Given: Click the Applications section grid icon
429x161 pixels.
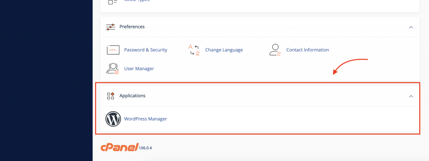Looking at the screenshot, I should (111, 96).
